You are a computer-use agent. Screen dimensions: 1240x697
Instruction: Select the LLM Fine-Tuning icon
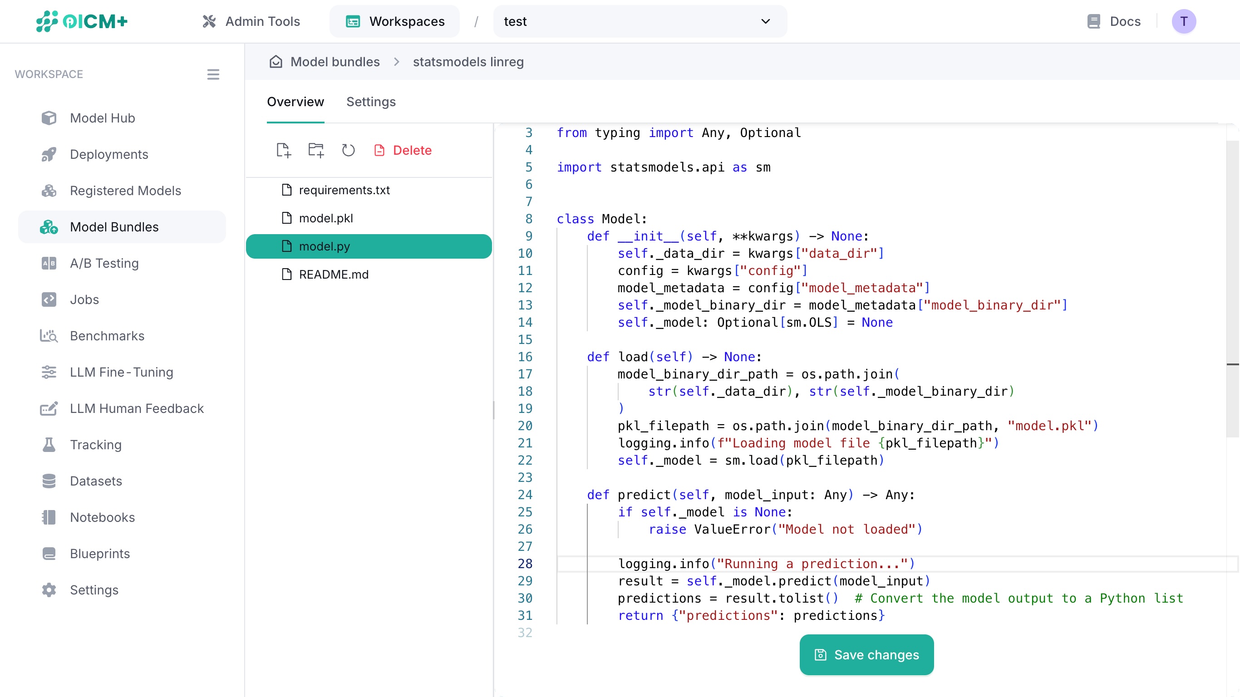click(x=49, y=372)
